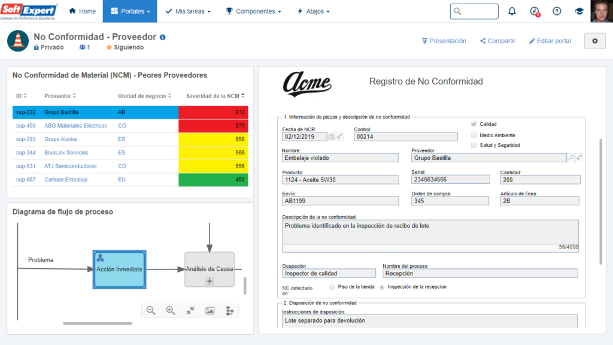Click the Editar portal link
The image size is (613, 345).
tap(550, 41)
